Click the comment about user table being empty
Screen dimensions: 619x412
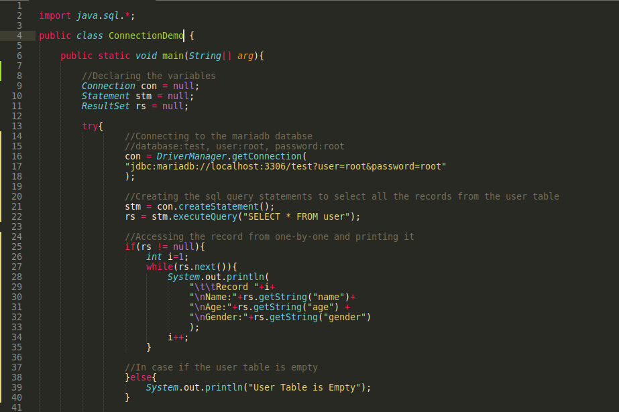coord(221,367)
